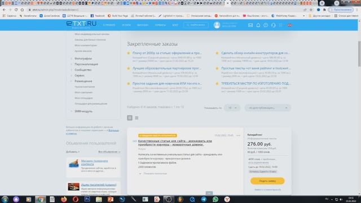Open Photoshop from the Windows taskbar
Image resolution: width=361 pixels, height=203 pixels.
(87, 199)
